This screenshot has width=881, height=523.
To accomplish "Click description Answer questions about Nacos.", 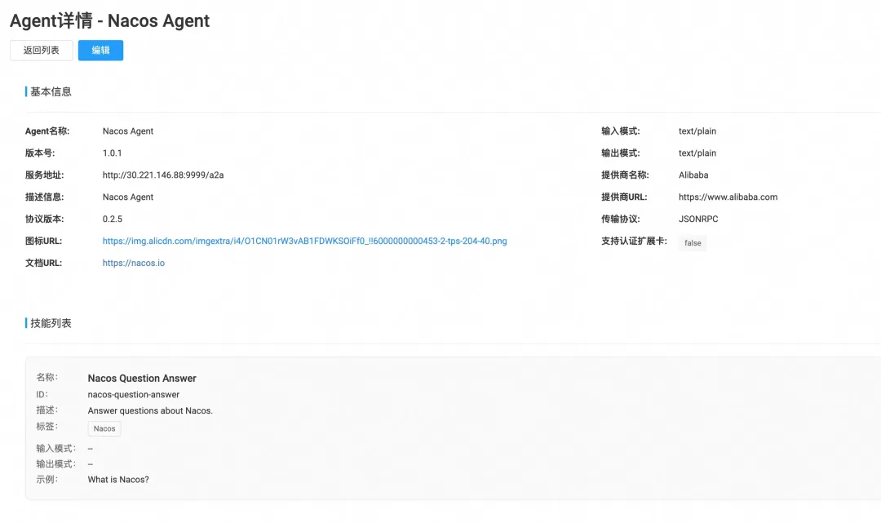I will (x=150, y=410).
